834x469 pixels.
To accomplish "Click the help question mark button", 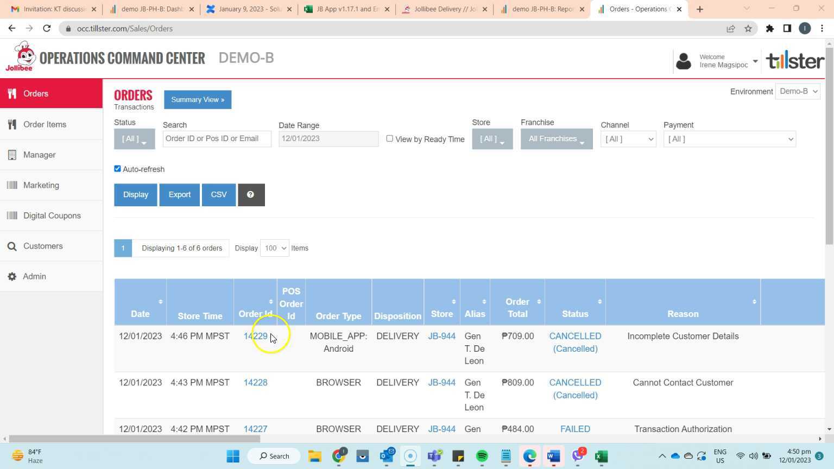I will (x=251, y=195).
